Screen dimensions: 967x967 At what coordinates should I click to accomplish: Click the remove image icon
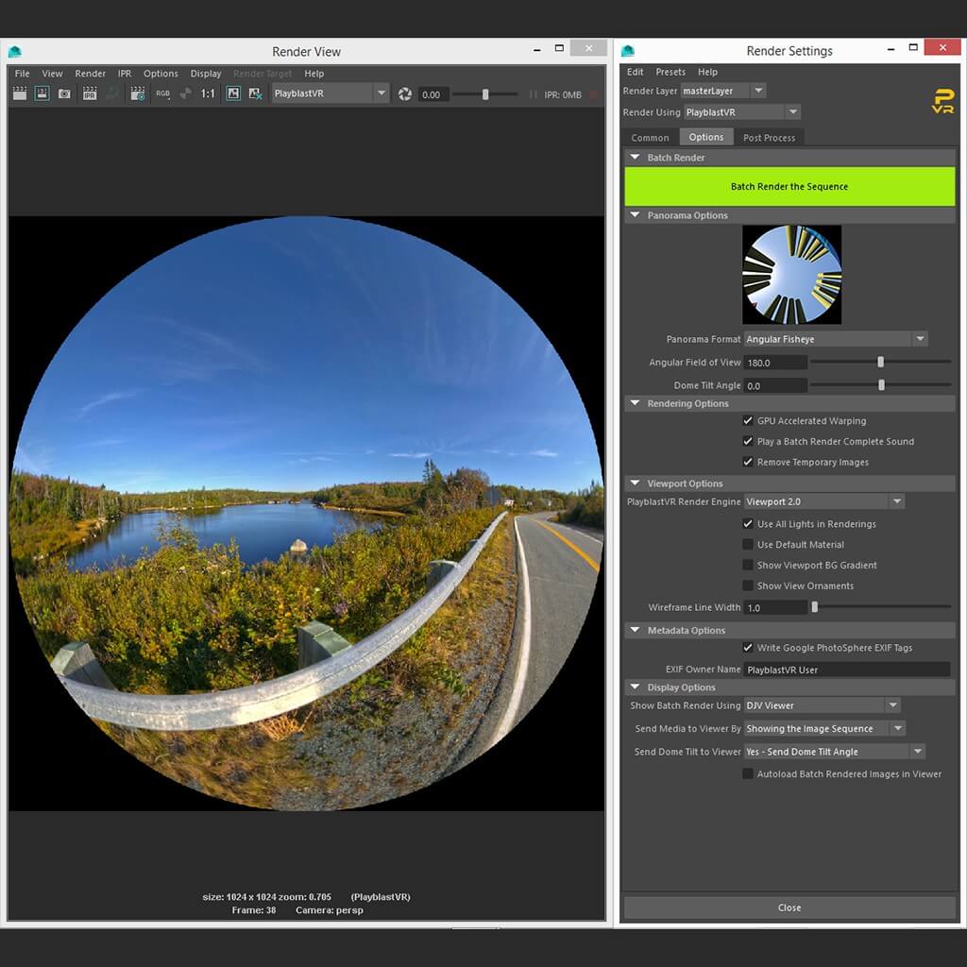tap(255, 93)
